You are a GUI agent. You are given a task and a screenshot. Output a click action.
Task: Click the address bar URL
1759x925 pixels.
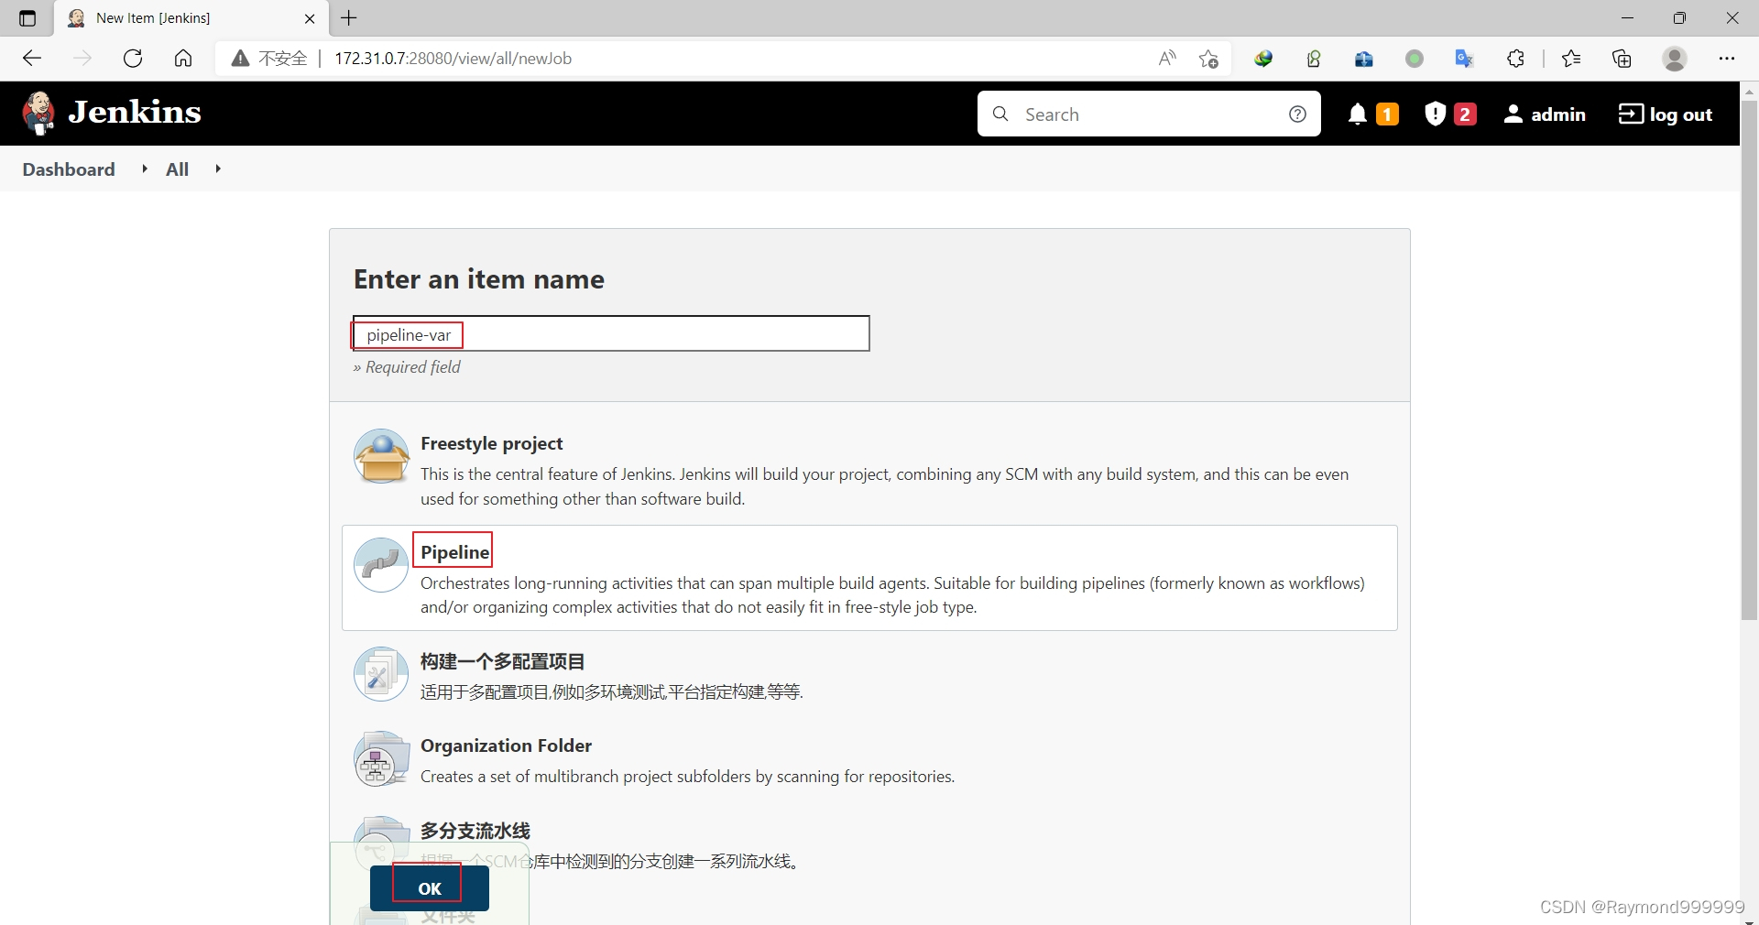pos(453,59)
